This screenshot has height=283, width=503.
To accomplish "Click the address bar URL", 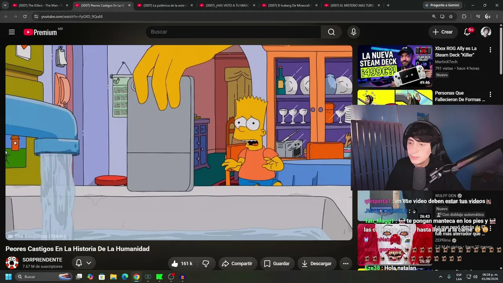I will [x=72, y=17].
